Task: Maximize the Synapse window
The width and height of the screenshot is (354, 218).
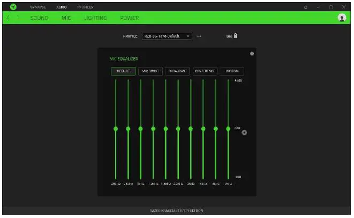Action: (331, 7)
